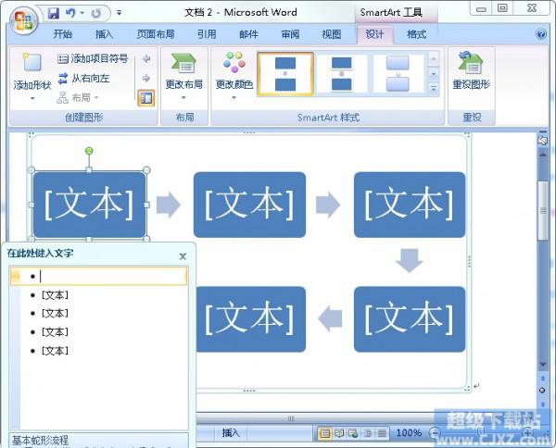Click the 100% zoom level
Image resolution: width=556 pixels, height=448 pixels.
click(x=409, y=433)
